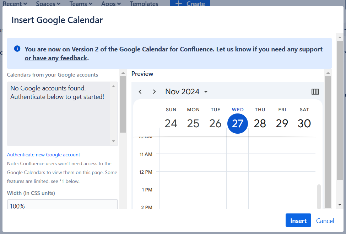Open the Apps dropdown in the navbar
The image size is (346, 234).
(110, 4)
